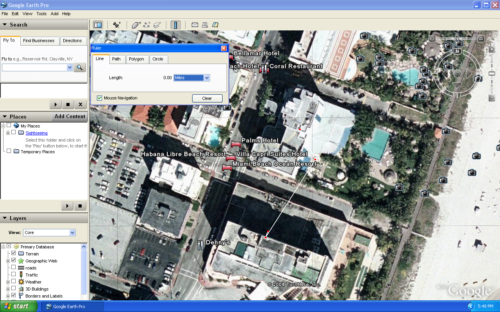The height and width of the screenshot is (312, 500).
Task: Disable the Mouse Navigation checkbox
Action: point(99,98)
